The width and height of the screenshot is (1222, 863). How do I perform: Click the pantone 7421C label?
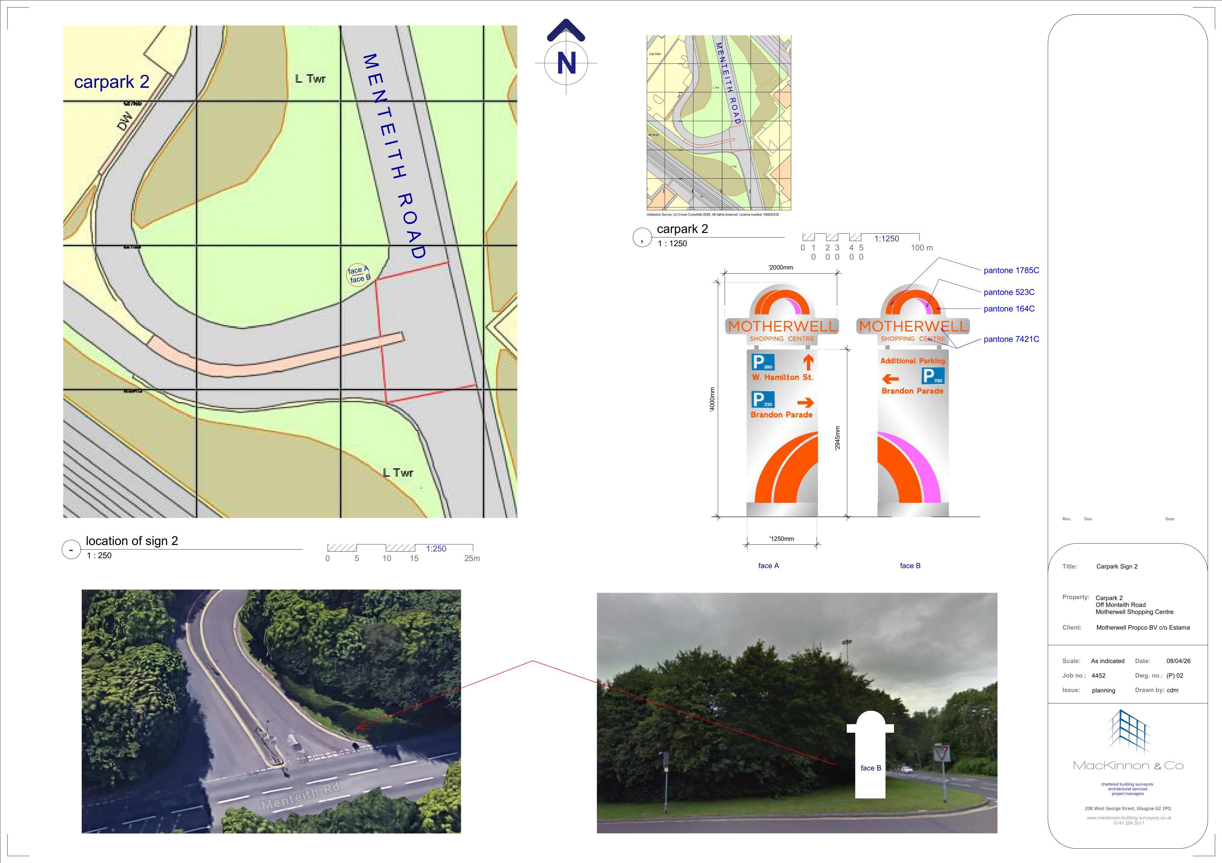(1011, 339)
